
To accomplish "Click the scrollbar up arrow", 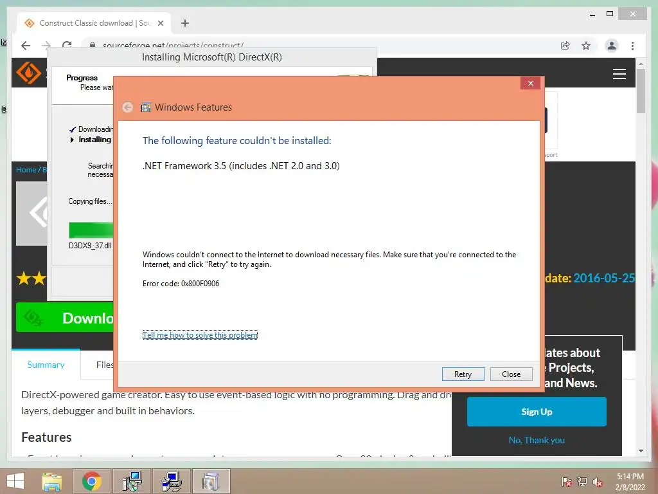I will tap(641, 64).
